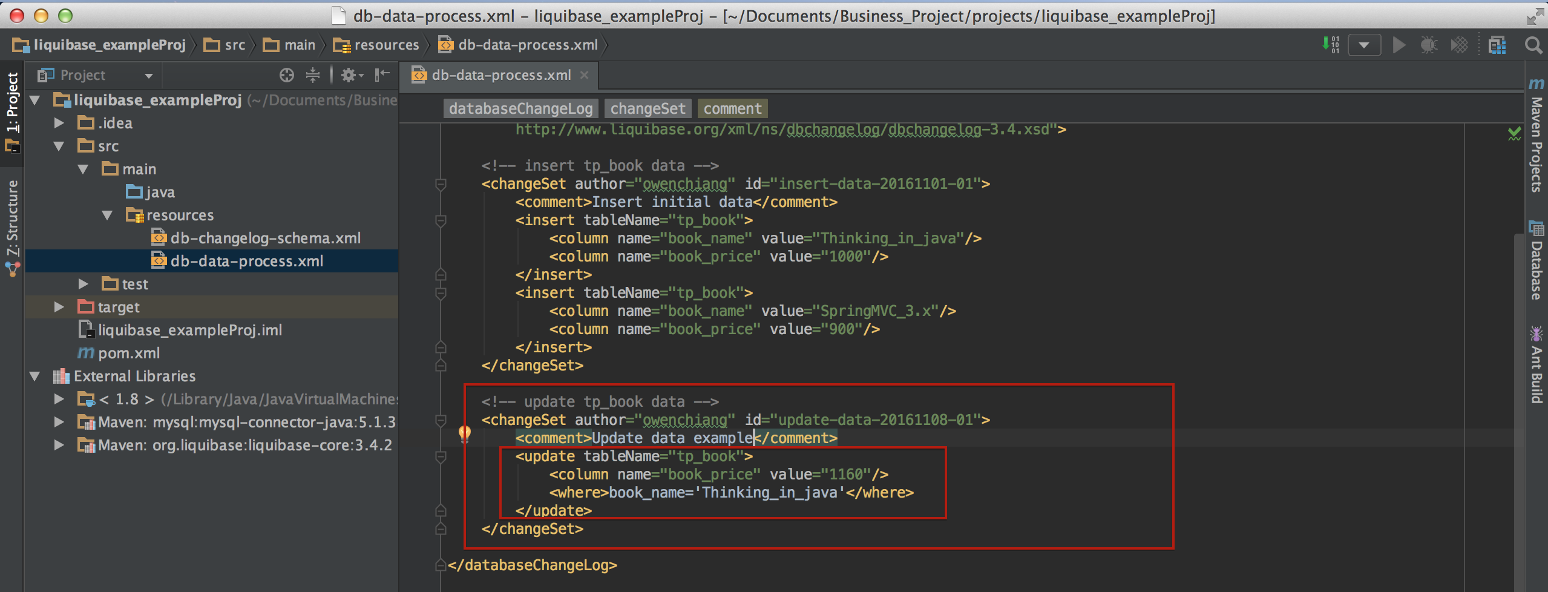Viewport: 1548px width, 592px height.
Task: Click liquibase_exampleProj in navigation bar
Action: 99,45
